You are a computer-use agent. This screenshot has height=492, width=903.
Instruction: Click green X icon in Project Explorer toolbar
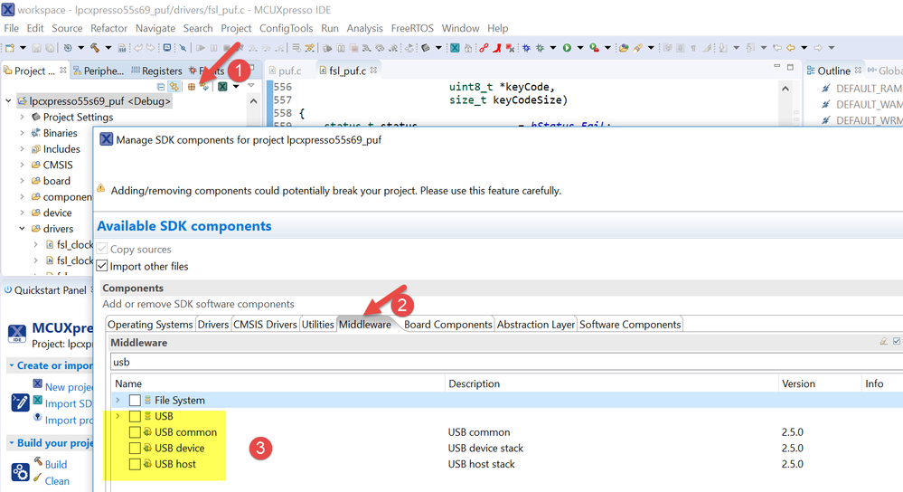pos(222,87)
